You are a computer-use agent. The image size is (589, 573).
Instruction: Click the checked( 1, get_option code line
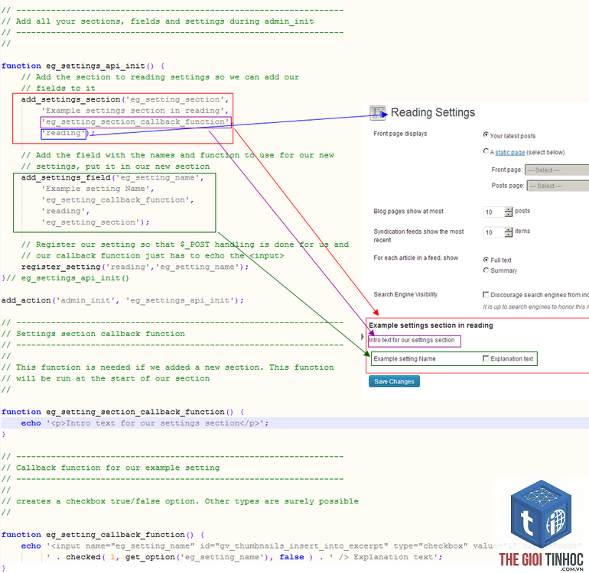pyautogui.click(x=244, y=557)
